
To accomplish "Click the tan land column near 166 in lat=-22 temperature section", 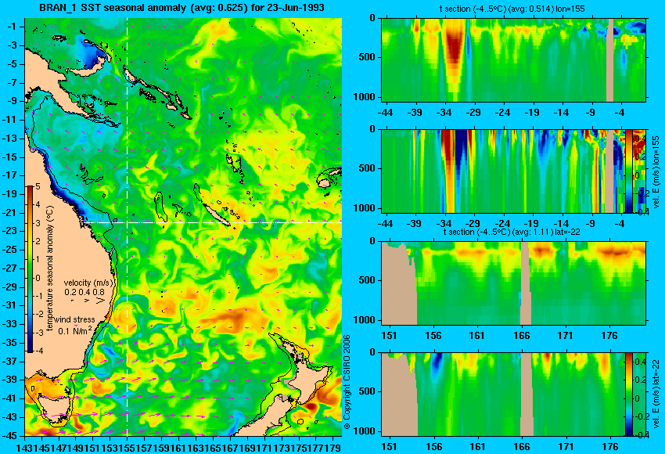I will tap(526, 283).
